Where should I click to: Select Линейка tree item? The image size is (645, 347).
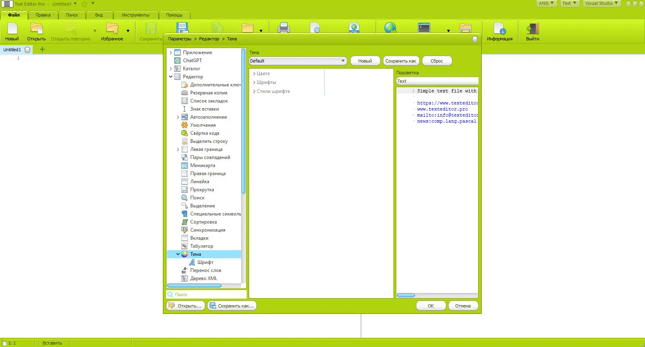[200, 182]
